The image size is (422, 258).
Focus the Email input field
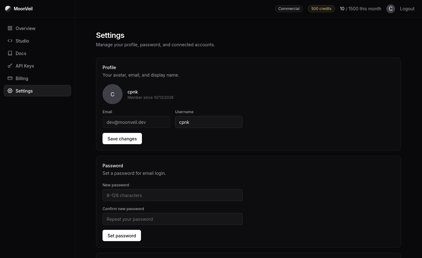[x=136, y=122]
